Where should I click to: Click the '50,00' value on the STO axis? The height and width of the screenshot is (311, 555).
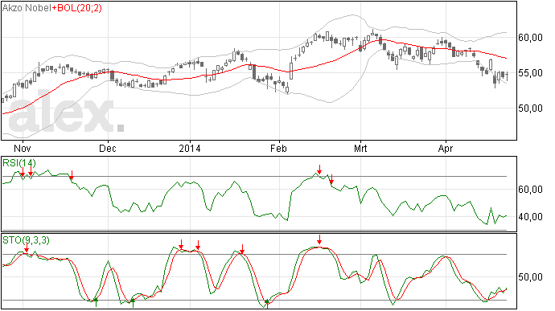[x=530, y=277]
